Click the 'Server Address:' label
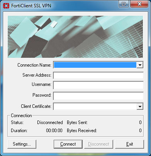The image size is (151, 156). tap(37, 75)
